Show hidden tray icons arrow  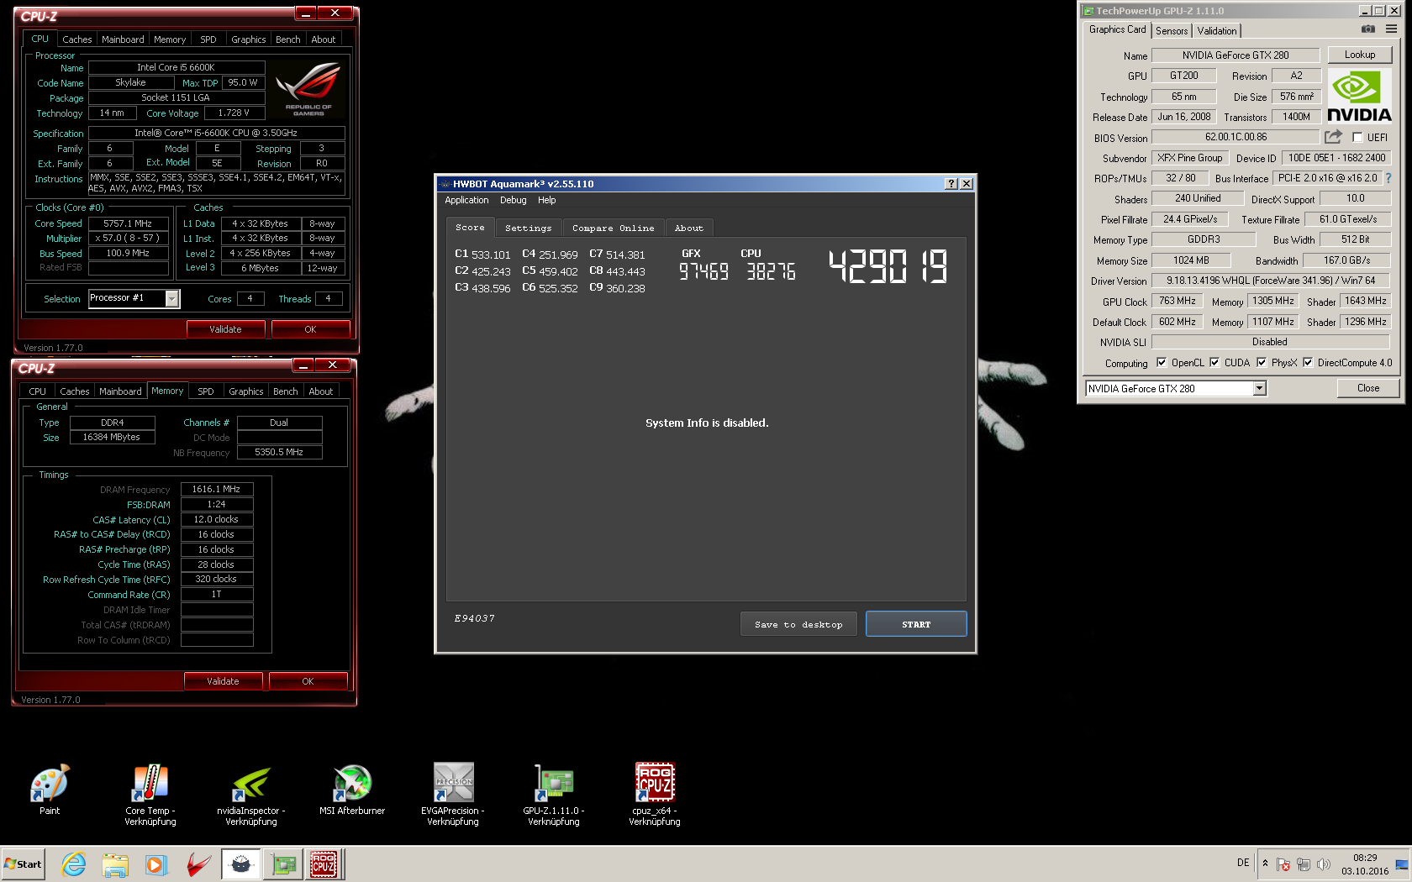coord(1265,864)
